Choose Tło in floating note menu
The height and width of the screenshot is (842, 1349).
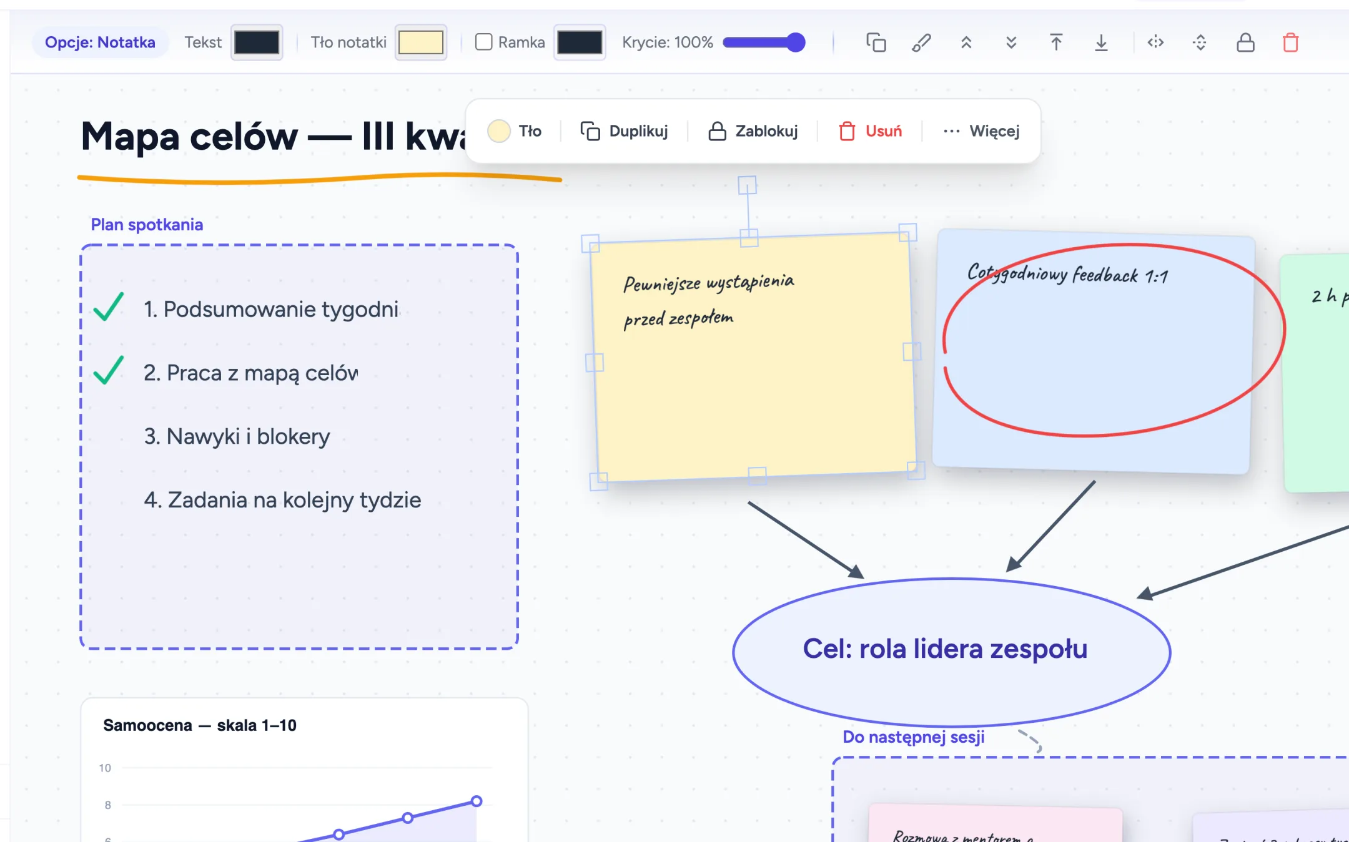click(x=515, y=131)
